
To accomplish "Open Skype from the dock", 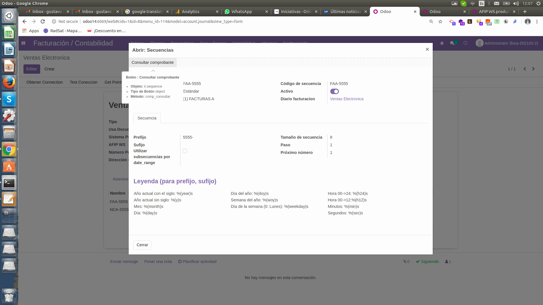I will point(9,99).
